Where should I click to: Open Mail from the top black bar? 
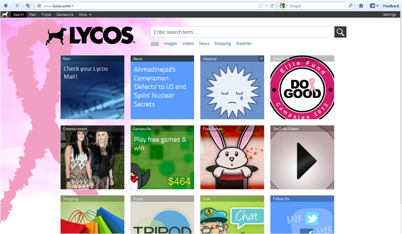pos(32,14)
